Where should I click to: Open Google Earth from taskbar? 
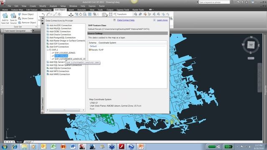pos(131,147)
